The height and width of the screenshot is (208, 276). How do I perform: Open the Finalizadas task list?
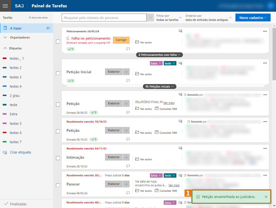coord(18,204)
